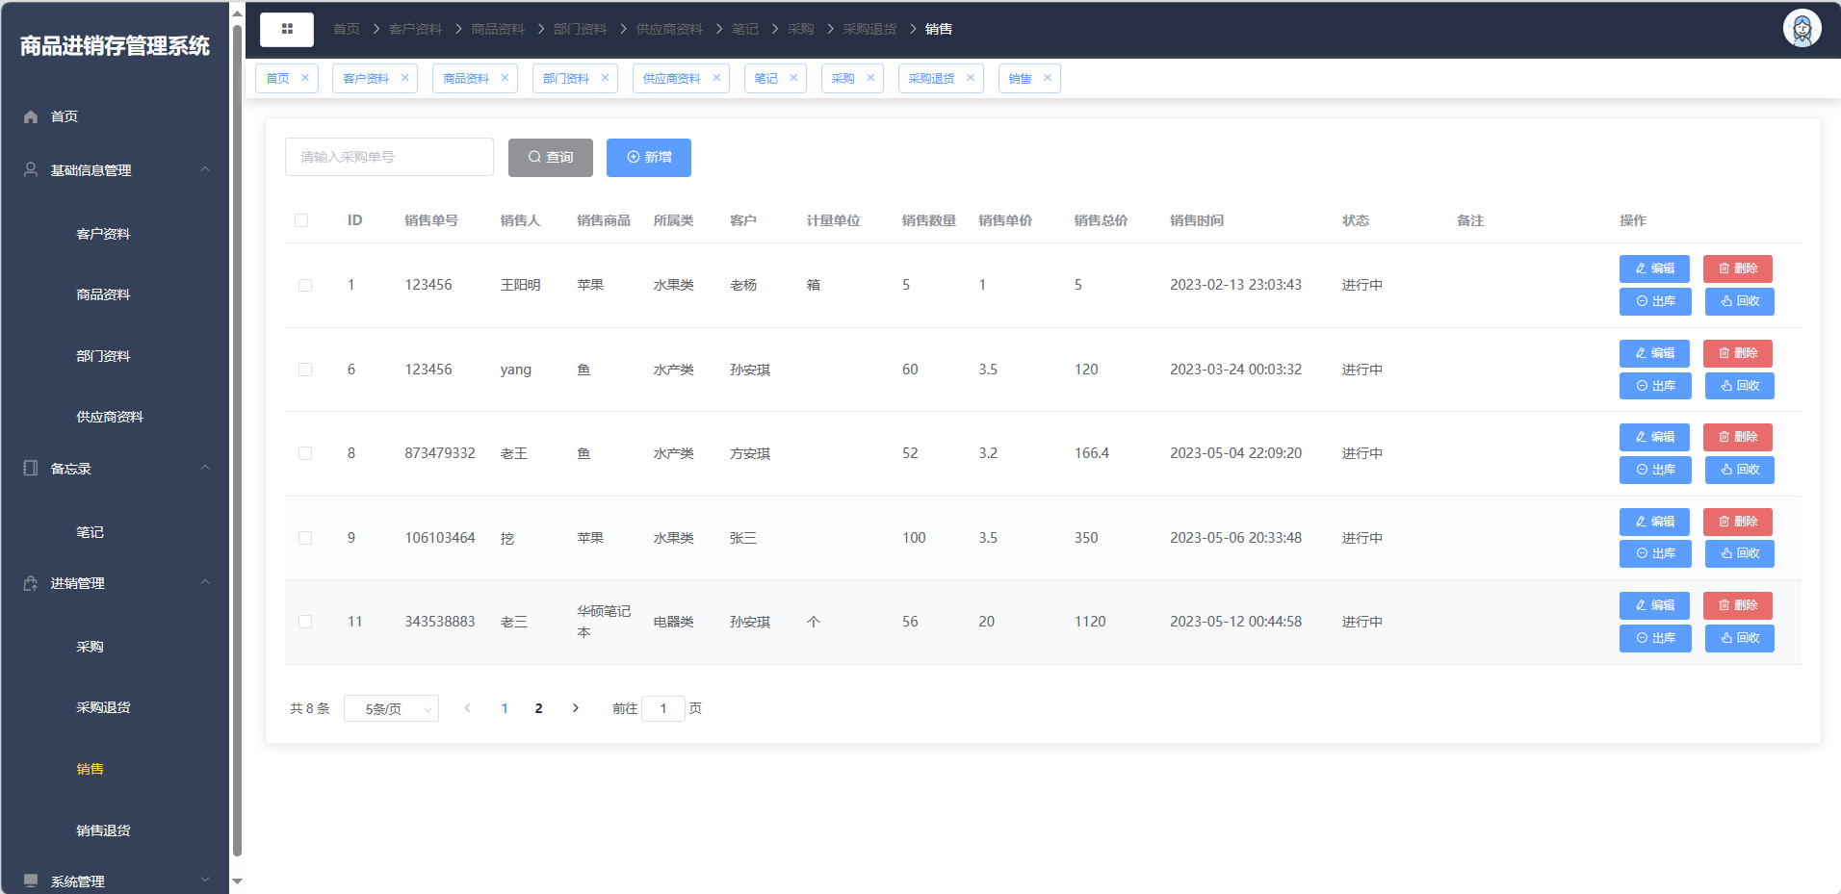Close the 客户资料 tab

pyautogui.click(x=405, y=78)
